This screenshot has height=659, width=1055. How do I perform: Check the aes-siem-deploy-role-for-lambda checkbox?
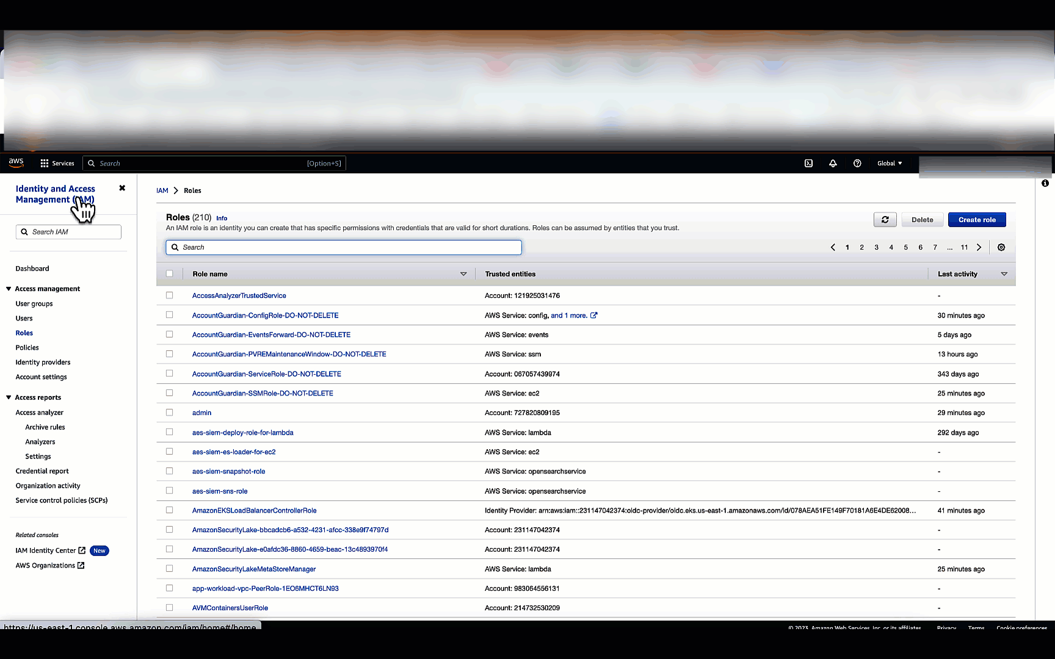pos(169,432)
